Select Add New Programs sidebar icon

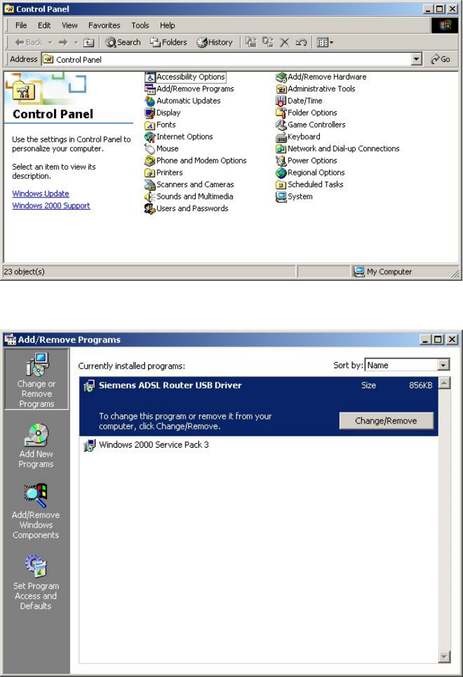point(36,446)
